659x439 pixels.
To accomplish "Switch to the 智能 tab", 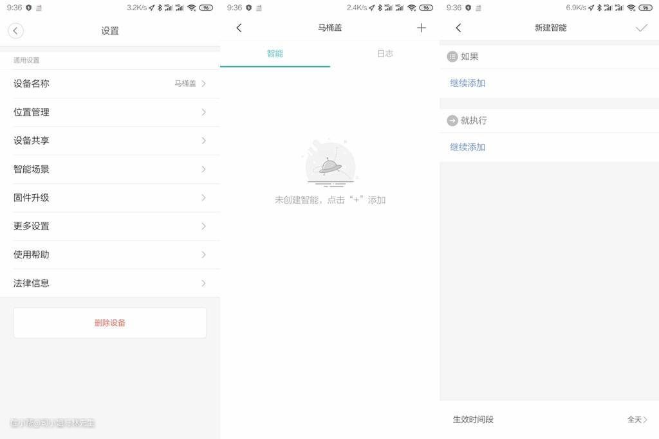I will (x=275, y=54).
